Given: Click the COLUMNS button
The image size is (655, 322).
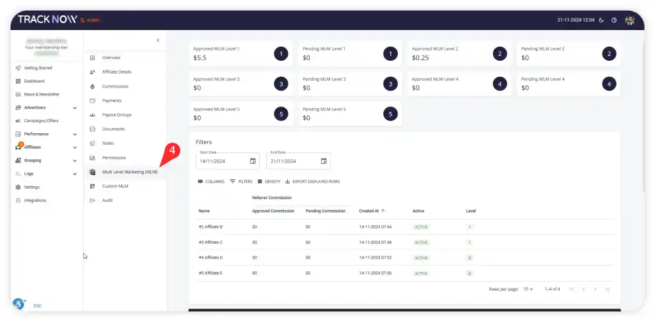Looking at the screenshot, I should 211,182.
